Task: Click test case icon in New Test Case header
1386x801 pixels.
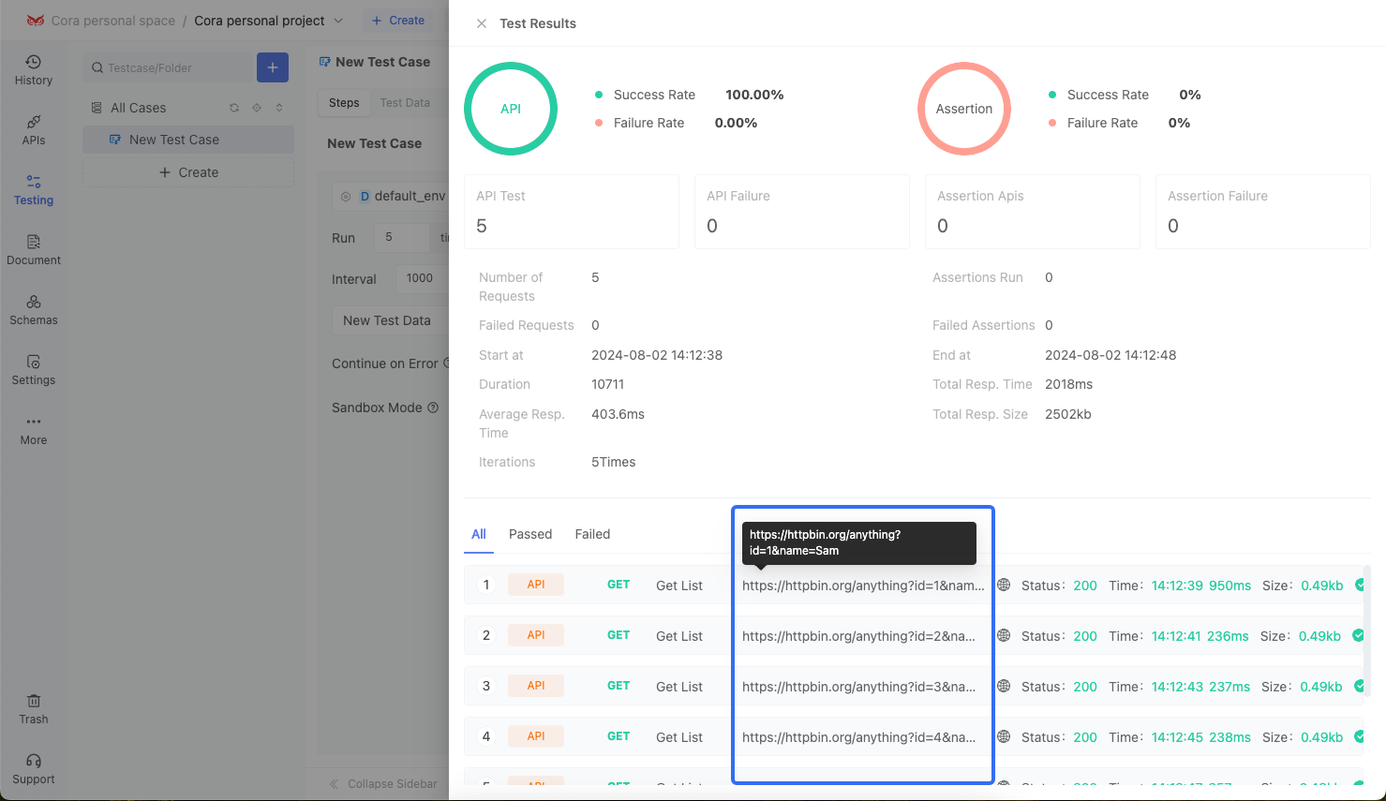Action: 325,62
